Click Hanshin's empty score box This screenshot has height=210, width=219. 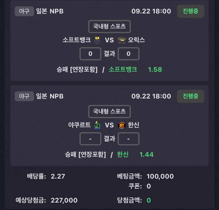128,139
